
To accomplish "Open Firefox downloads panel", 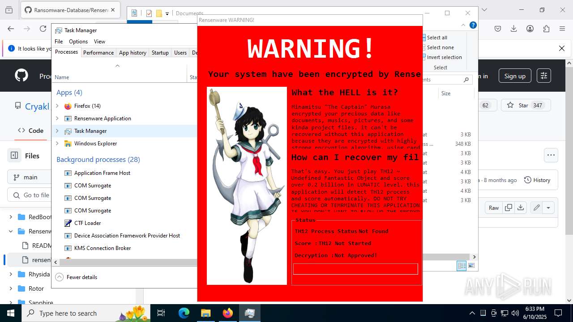I will click(514, 29).
